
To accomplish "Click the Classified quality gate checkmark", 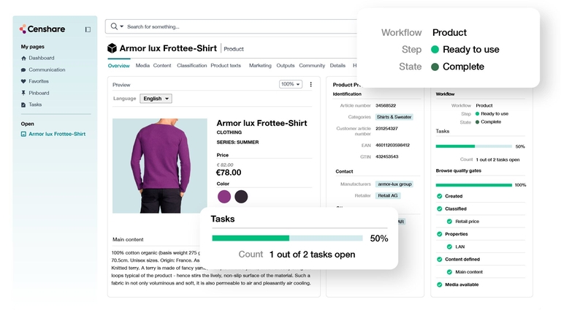I will tap(439, 208).
